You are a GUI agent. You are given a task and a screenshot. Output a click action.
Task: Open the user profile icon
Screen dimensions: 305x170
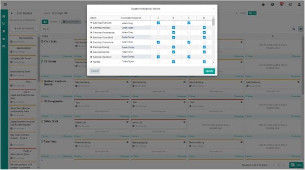(x=299, y=4)
